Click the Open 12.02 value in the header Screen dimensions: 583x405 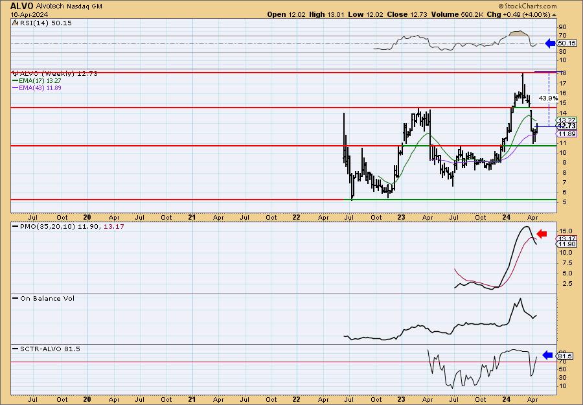286,14
